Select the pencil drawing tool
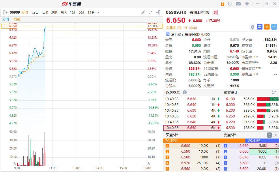The image size is (279, 172). (x=143, y=12)
